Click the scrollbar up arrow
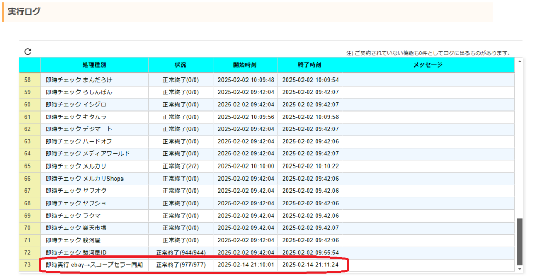536x278 pixels. [520, 62]
